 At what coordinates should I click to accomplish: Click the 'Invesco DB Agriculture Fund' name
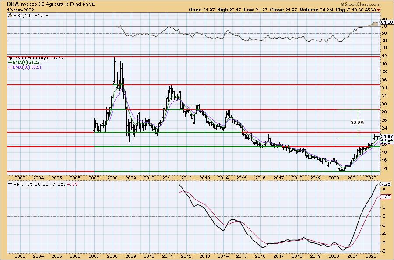click(50, 4)
